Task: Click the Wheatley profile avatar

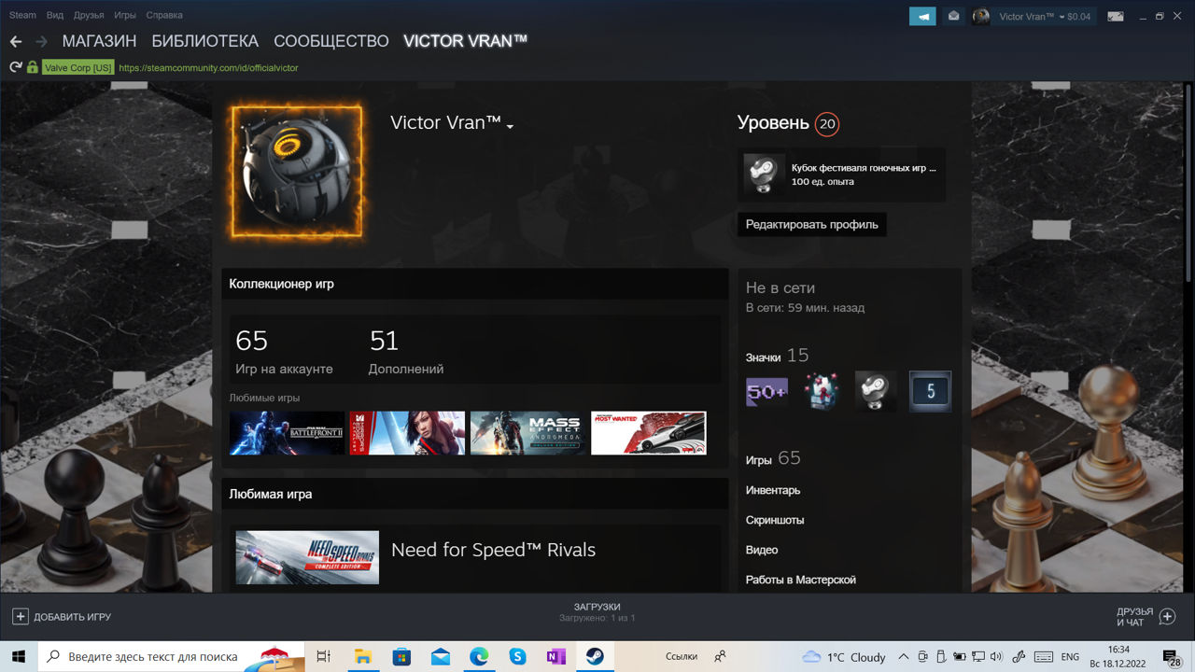Action: click(x=296, y=171)
